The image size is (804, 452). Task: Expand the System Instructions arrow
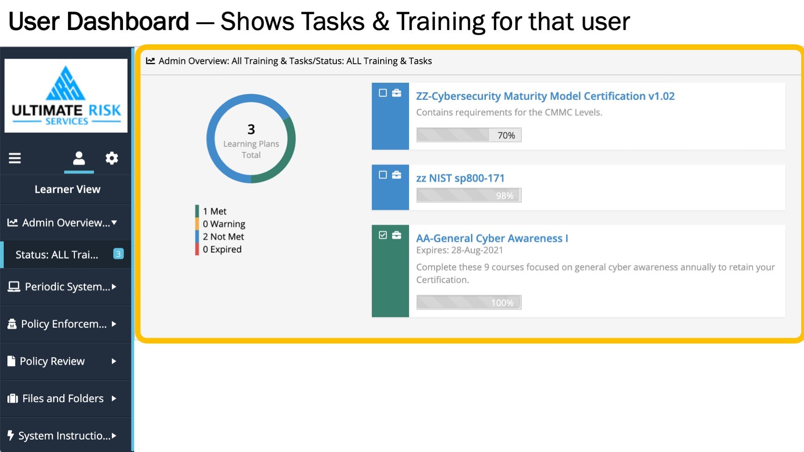(114, 436)
